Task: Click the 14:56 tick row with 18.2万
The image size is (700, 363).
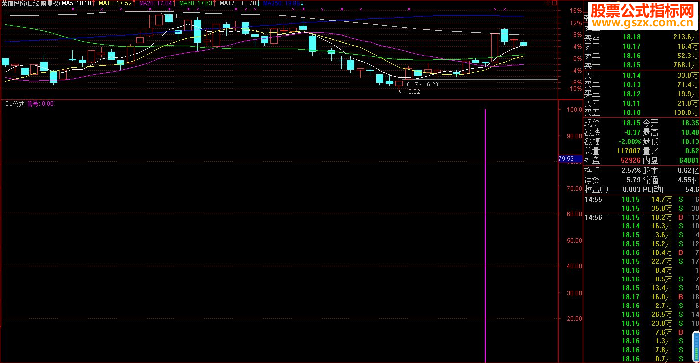Action: coord(641,217)
